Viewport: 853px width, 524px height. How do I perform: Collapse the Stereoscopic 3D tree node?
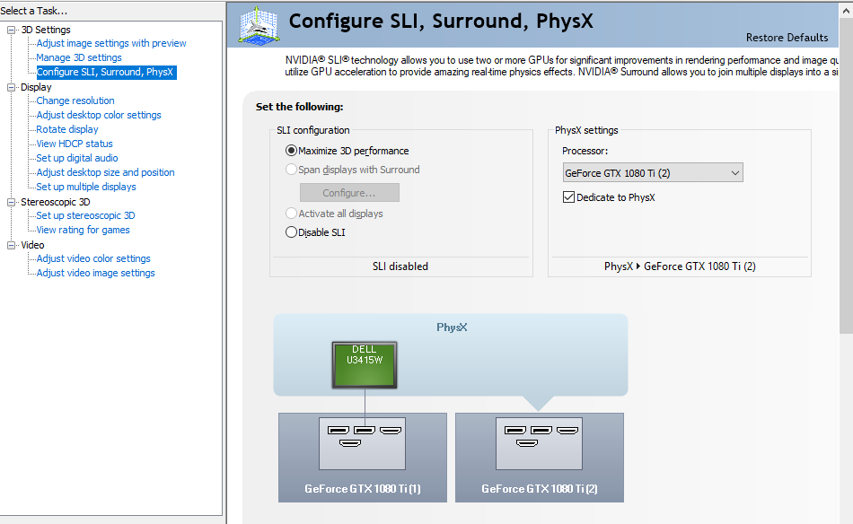[11, 202]
